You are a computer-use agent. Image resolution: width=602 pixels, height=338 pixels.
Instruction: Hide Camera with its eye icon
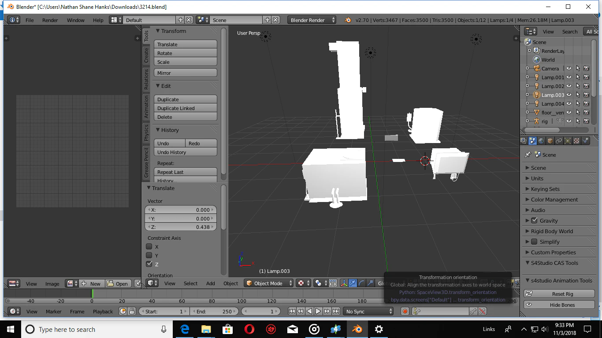pos(569,69)
